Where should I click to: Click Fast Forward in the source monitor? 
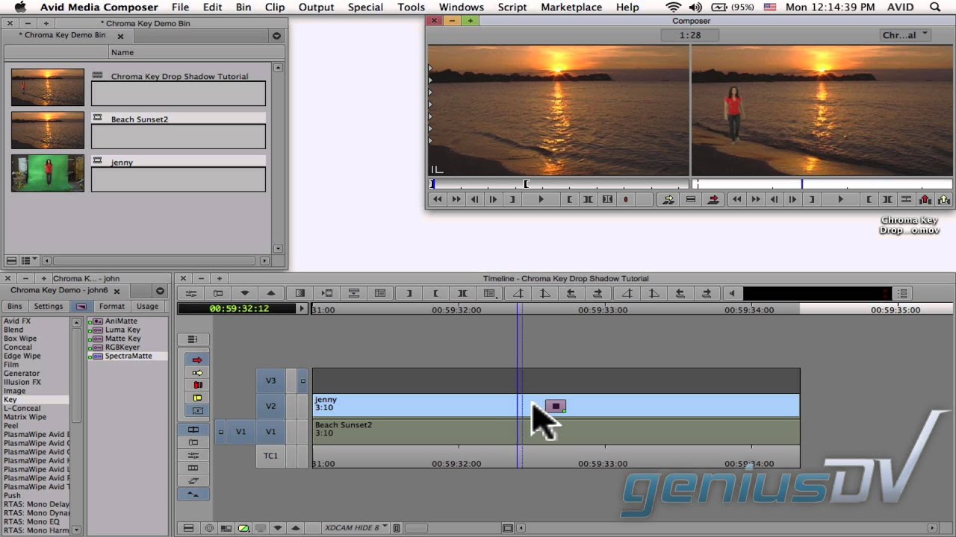point(456,199)
